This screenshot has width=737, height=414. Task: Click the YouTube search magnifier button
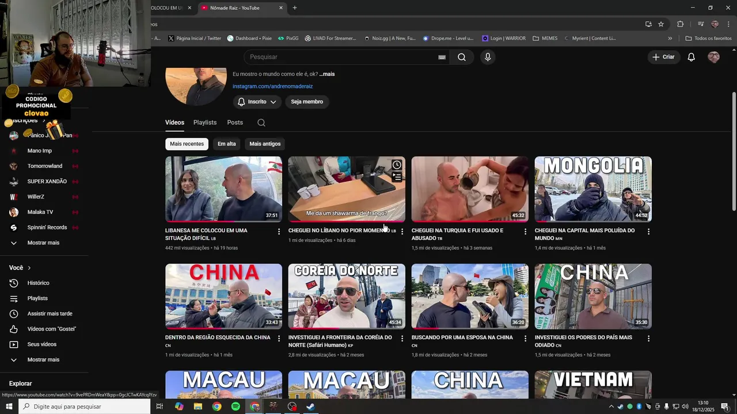(x=462, y=57)
